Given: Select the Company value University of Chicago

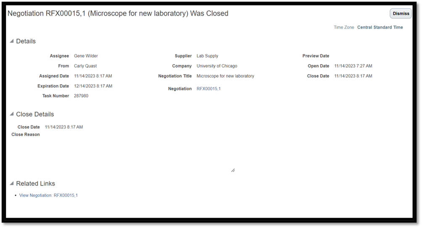Looking at the screenshot, I should (217, 66).
